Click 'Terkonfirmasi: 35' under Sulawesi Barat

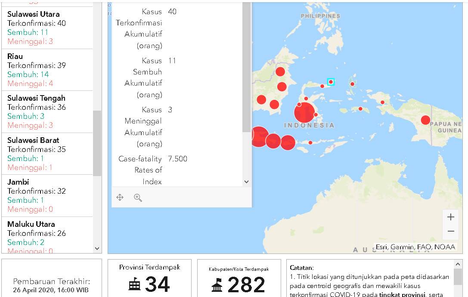coord(37,149)
